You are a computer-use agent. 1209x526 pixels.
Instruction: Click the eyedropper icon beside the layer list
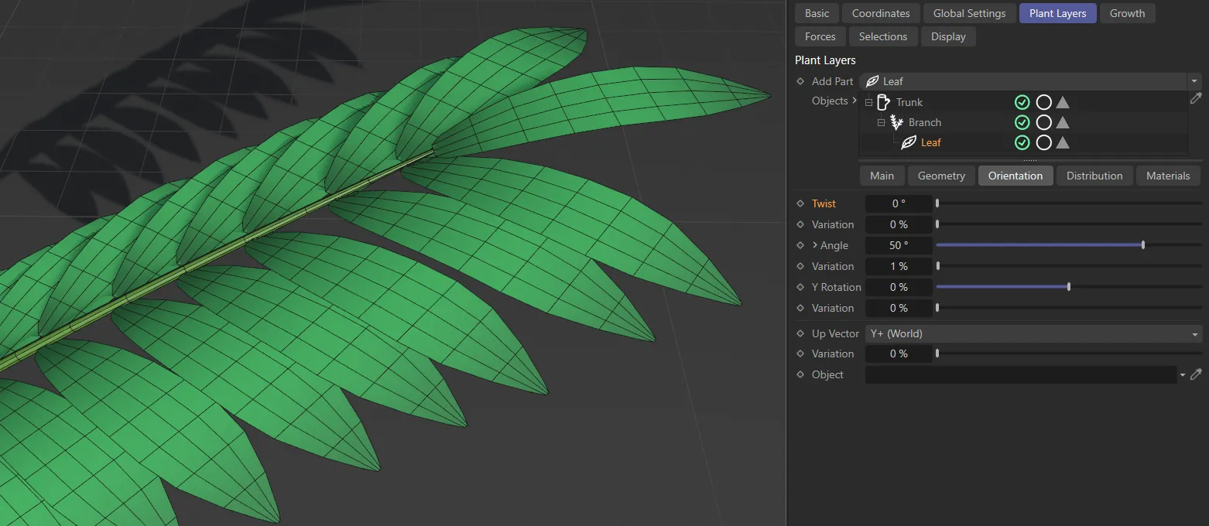[x=1197, y=98]
